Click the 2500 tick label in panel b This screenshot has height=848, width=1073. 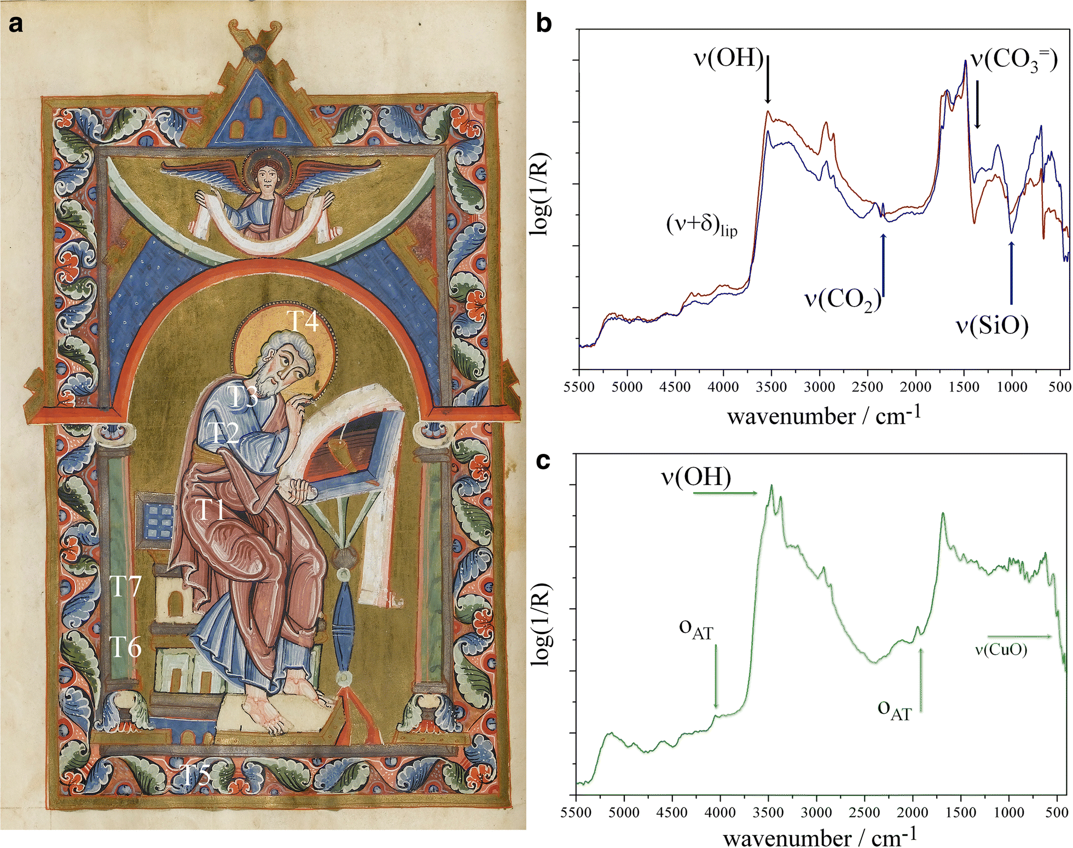point(867,387)
